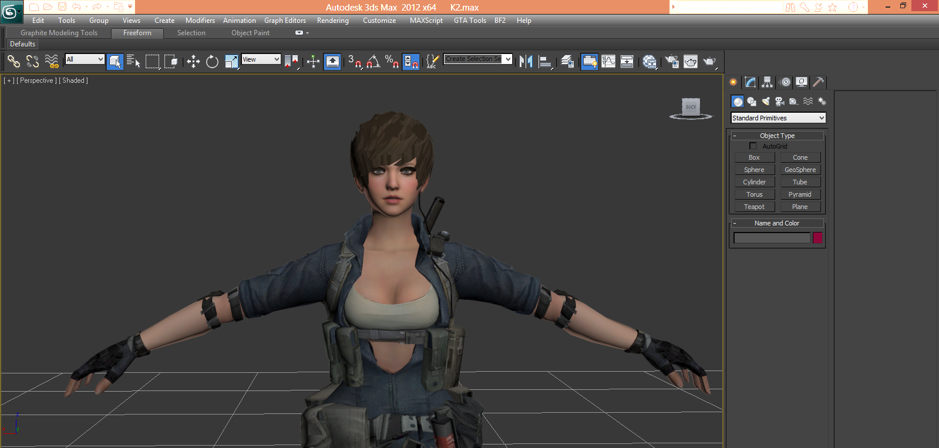Select the Systems category icon
Viewport: 939px width, 448px height.
(822, 102)
